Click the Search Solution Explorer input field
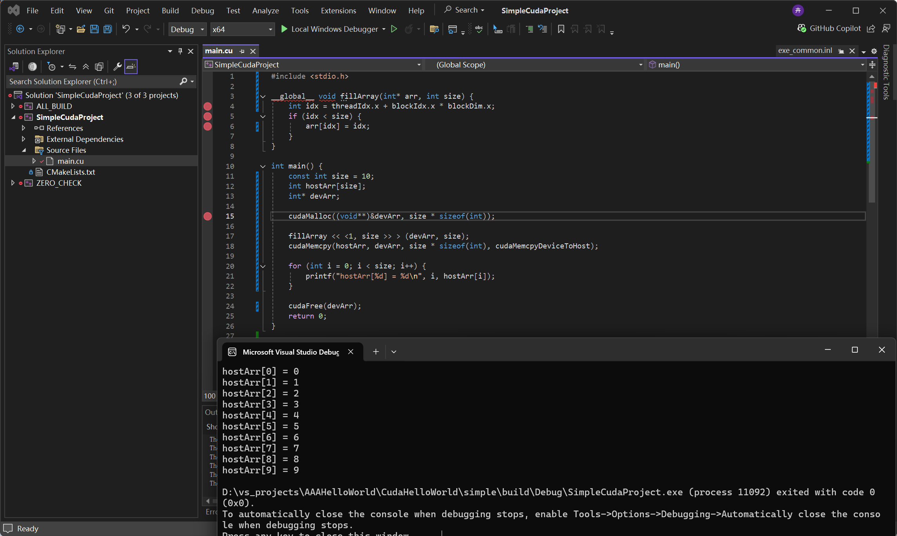Viewport: 897px width, 536px height. pos(92,81)
